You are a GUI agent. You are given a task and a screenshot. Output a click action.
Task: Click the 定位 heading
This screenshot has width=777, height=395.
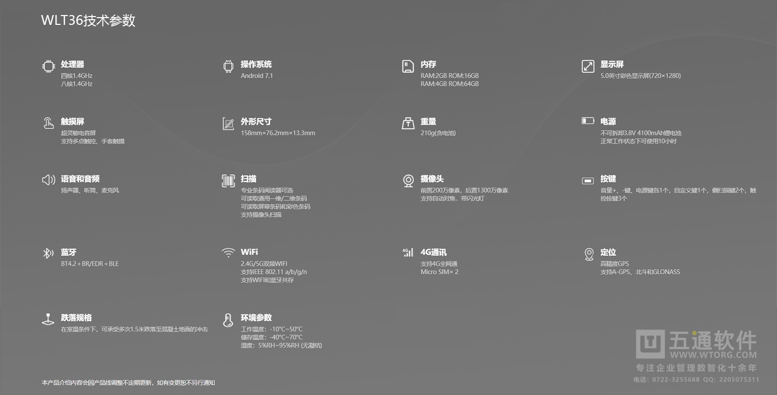point(608,252)
